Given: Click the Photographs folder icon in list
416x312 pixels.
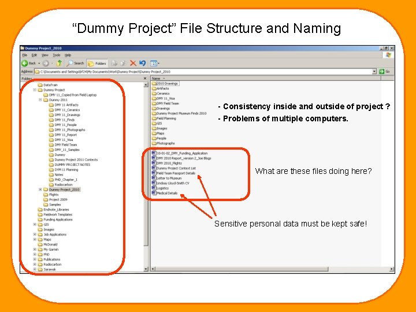Looking at the screenshot, I should 154,143.
